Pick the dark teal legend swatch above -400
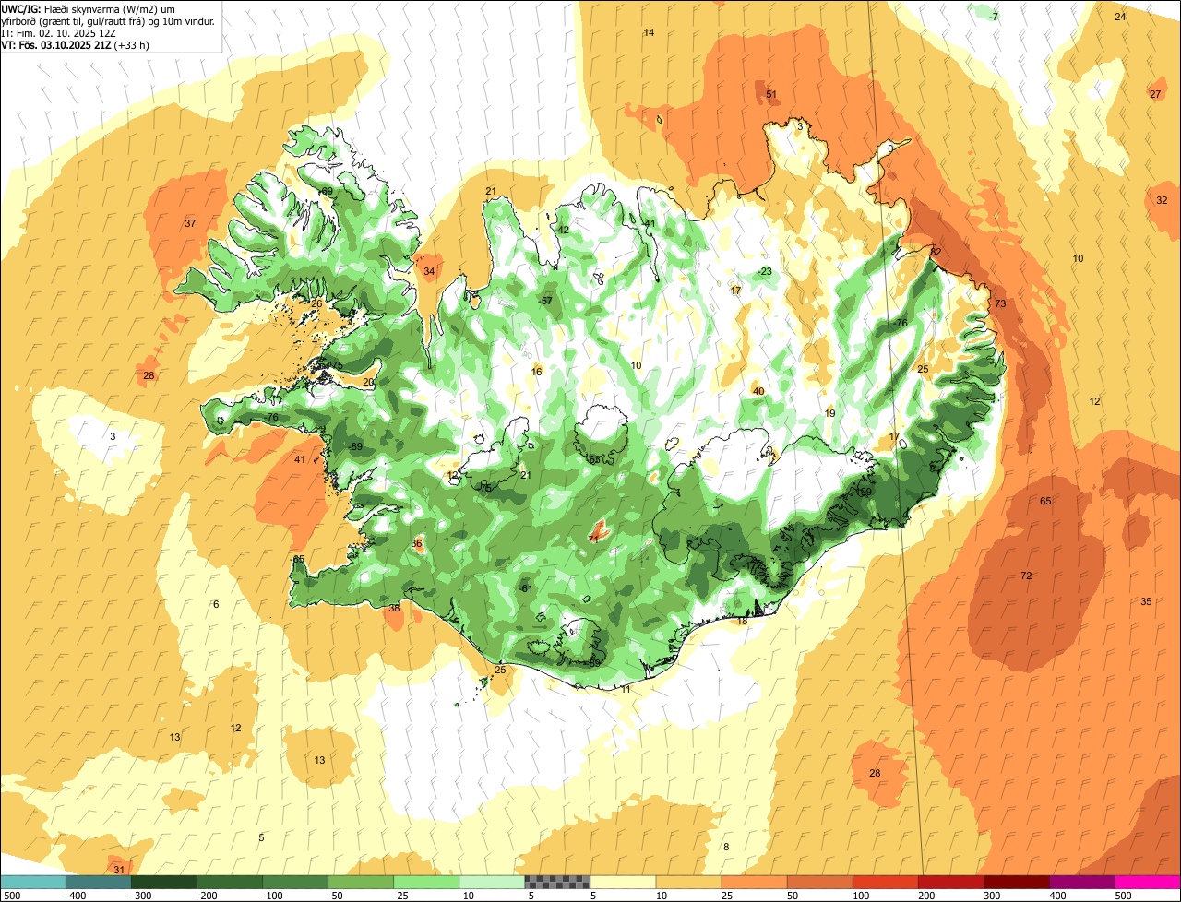 coord(99,882)
